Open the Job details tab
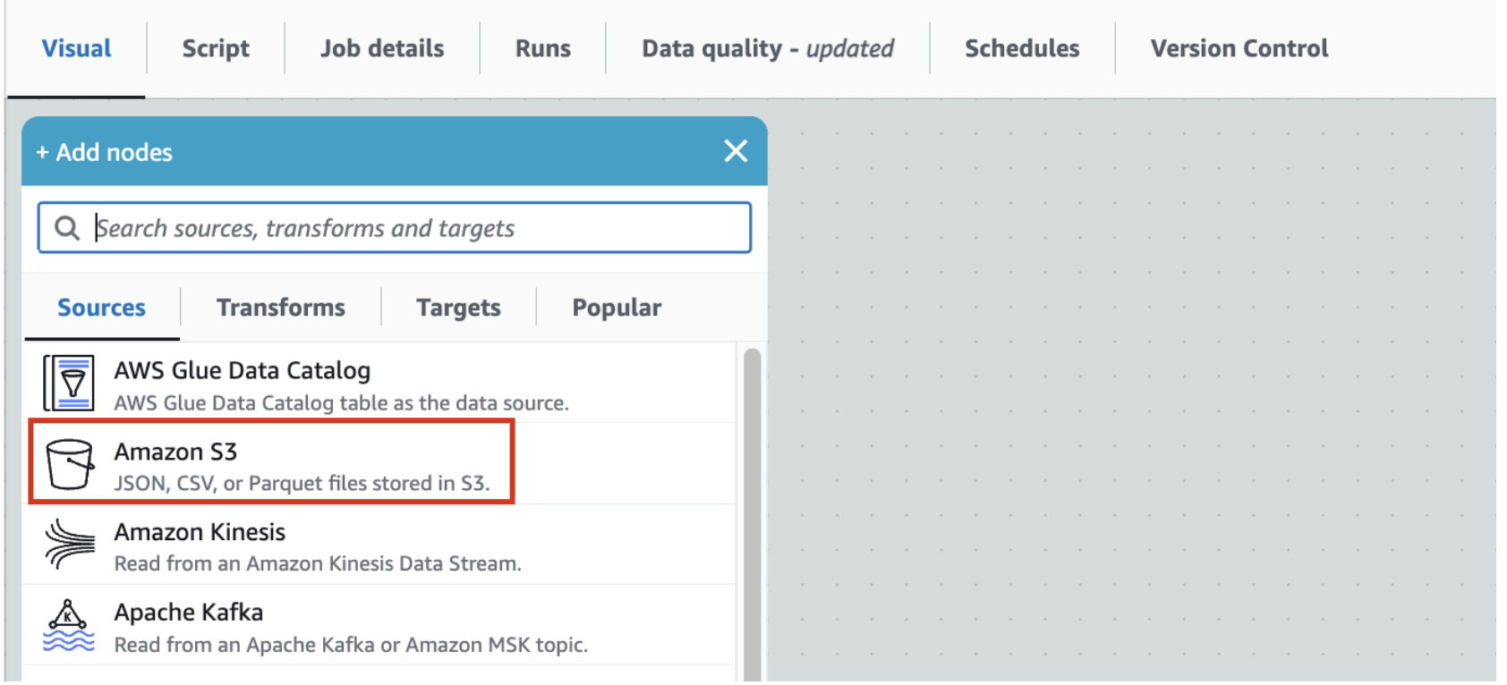Viewport: 1507px width, 685px height. click(x=382, y=48)
